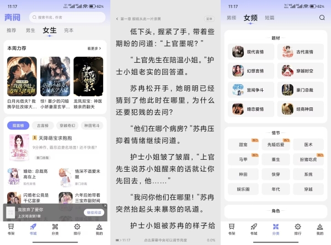This screenshot has height=245, width=331.
Task: Tap the 继续阅读 button
Action: (x=94, y=213)
